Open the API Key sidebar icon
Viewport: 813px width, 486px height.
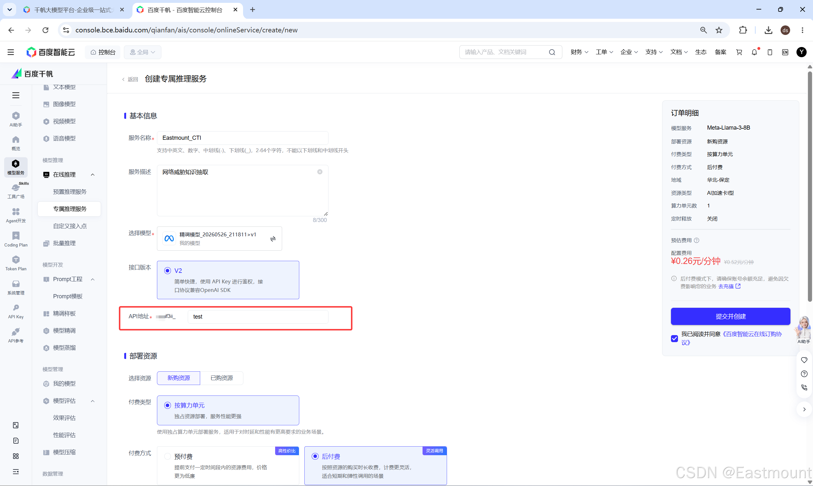click(x=16, y=311)
